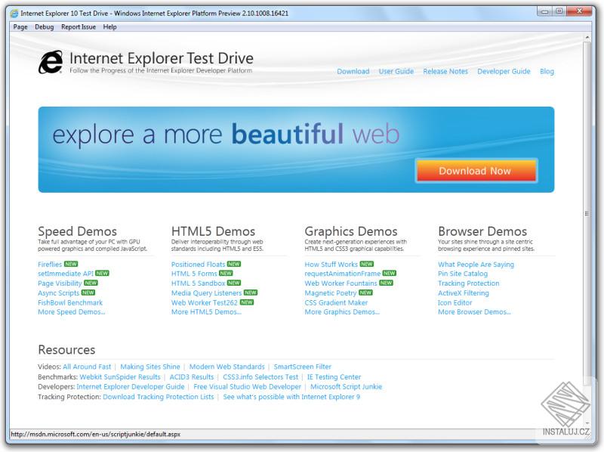
Task: Launch the Web Worker Fountains demo
Action: [x=341, y=283]
